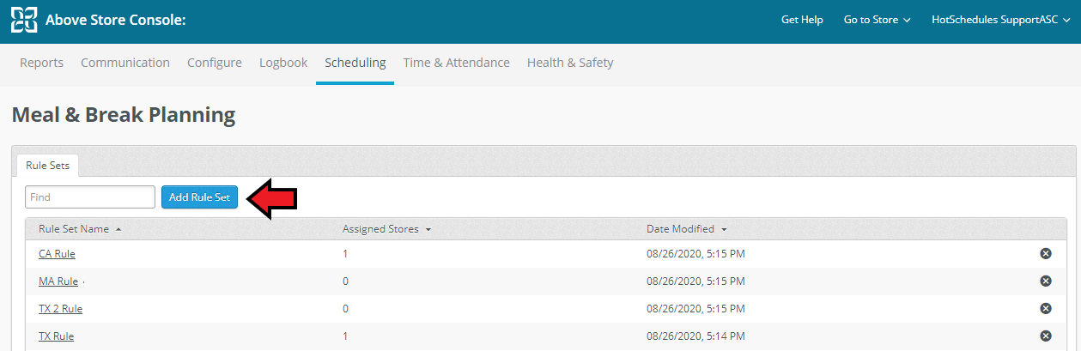Click into the Find search field

pyautogui.click(x=89, y=197)
